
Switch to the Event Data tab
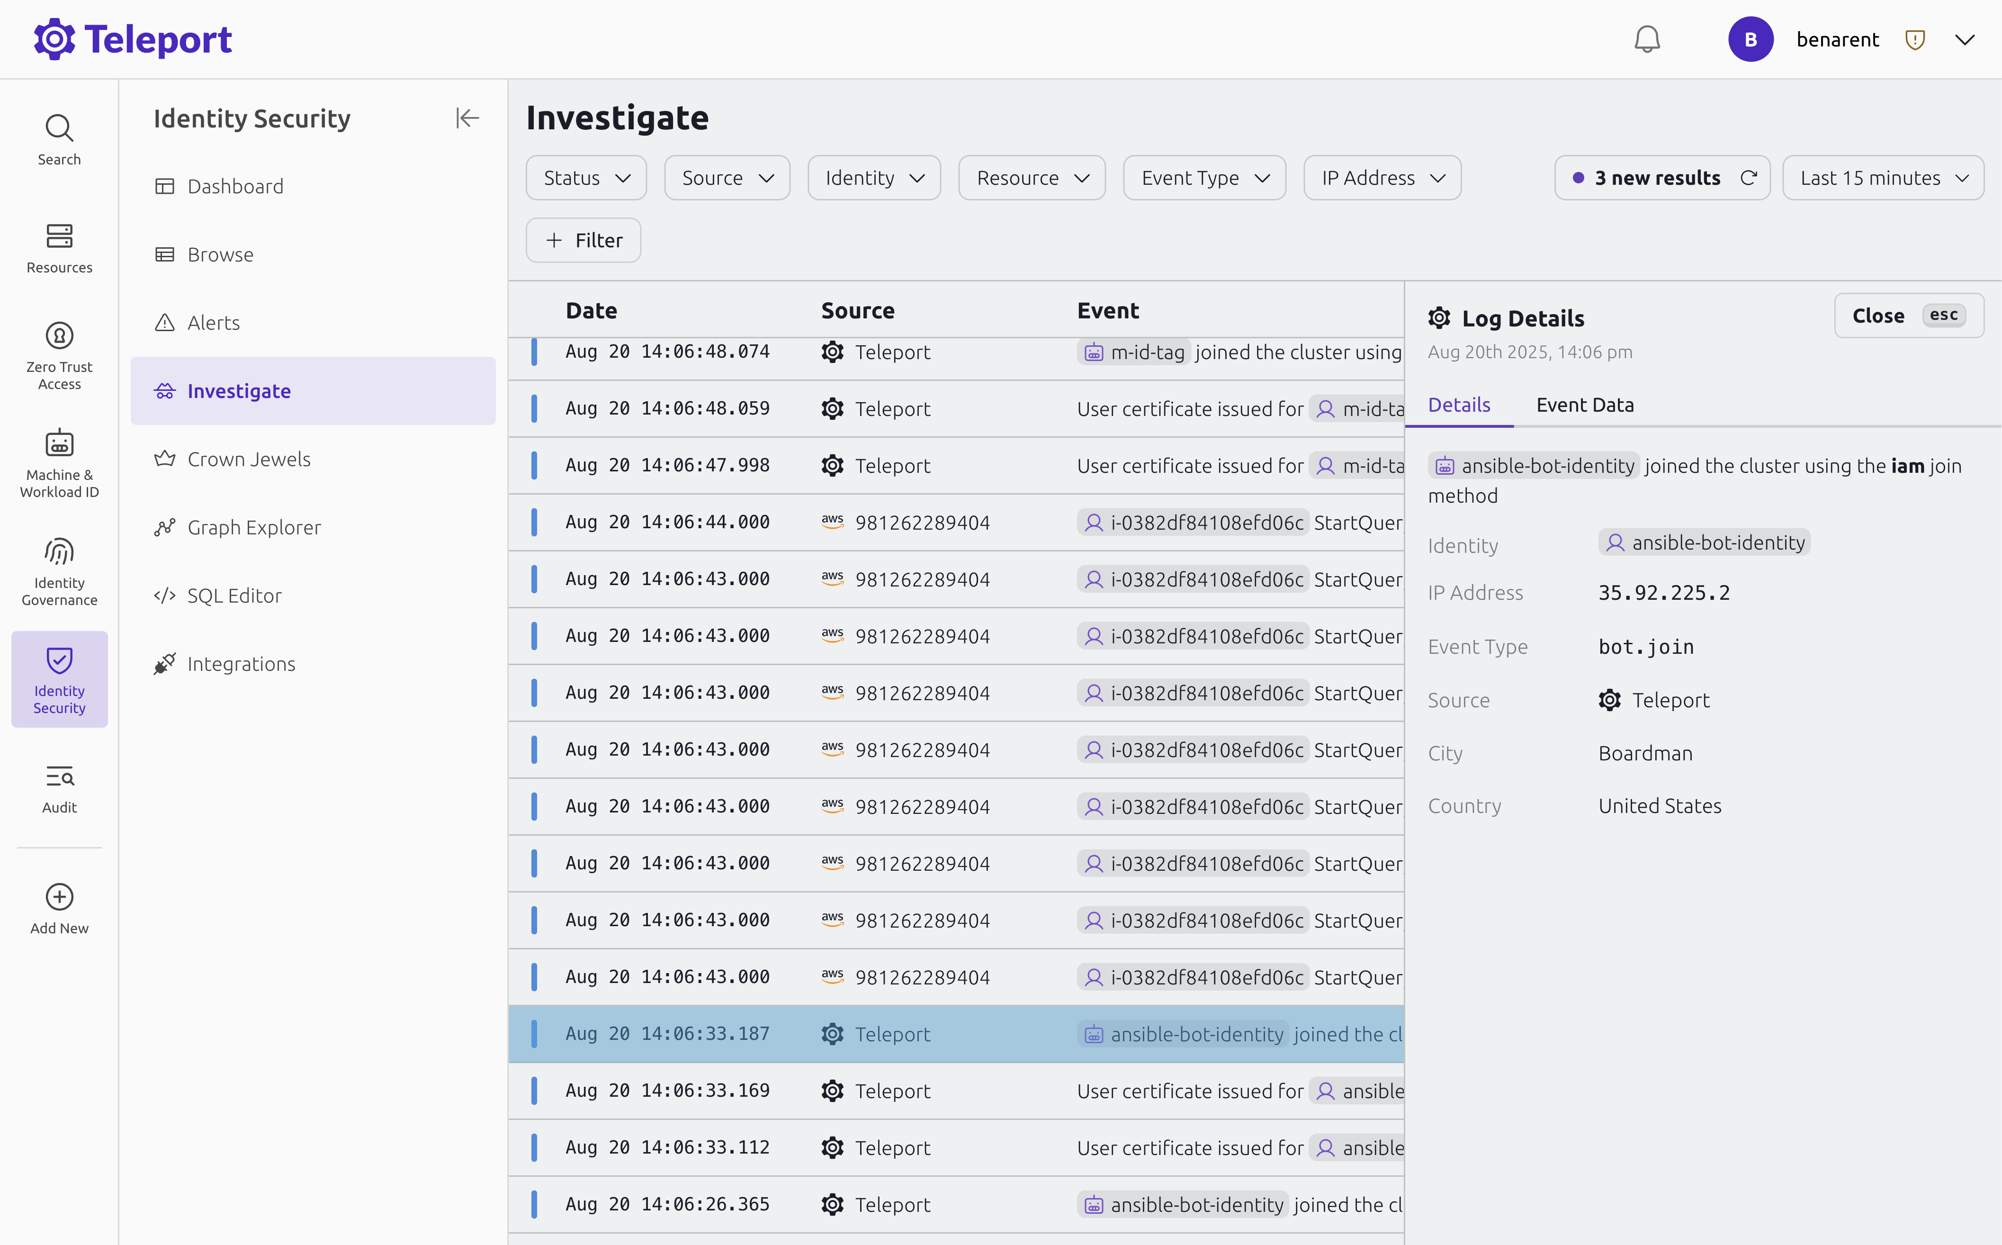click(1585, 404)
